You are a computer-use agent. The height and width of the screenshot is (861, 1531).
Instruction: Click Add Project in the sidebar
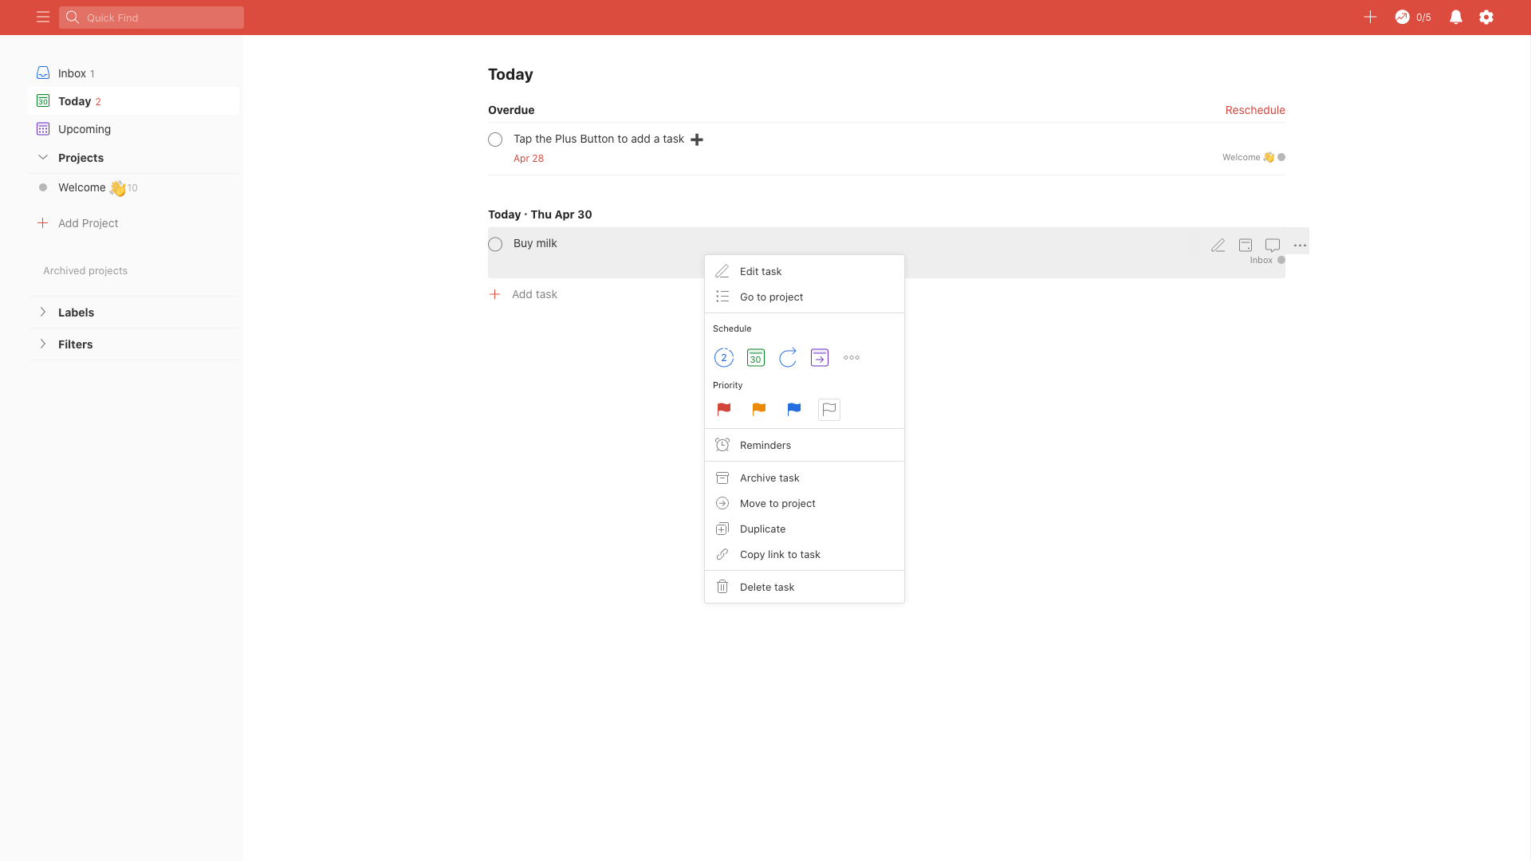[x=87, y=222]
